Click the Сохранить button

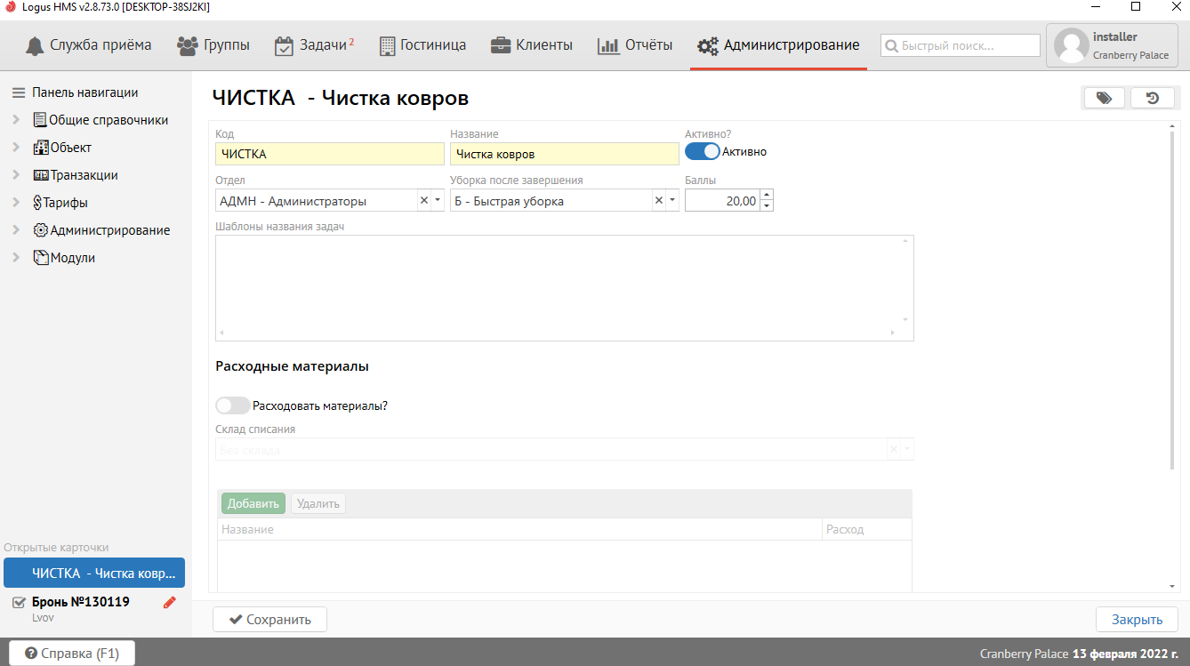[269, 620]
